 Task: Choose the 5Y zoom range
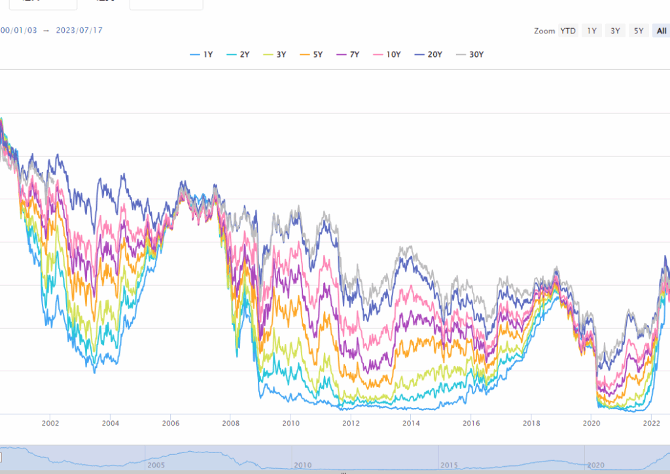[639, 31]
